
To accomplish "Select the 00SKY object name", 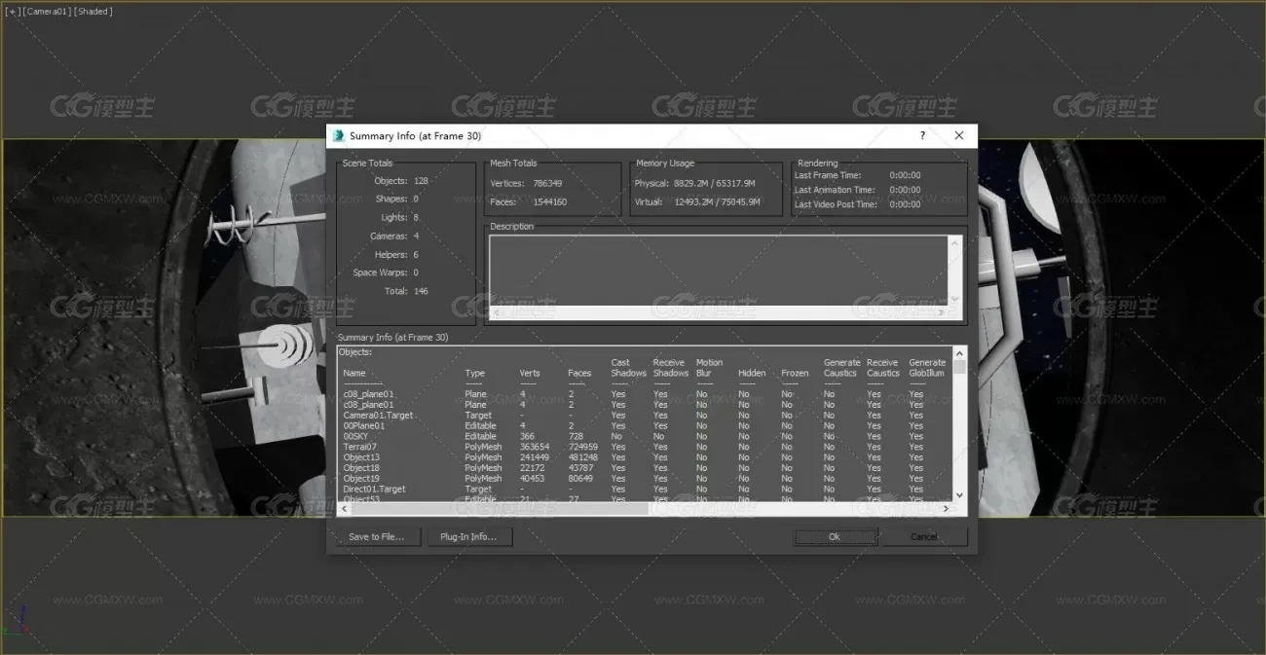I will (x=355, y=437).
